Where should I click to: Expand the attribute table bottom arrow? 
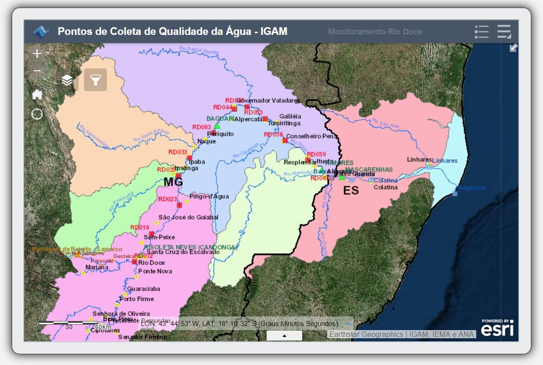(284, 336)
